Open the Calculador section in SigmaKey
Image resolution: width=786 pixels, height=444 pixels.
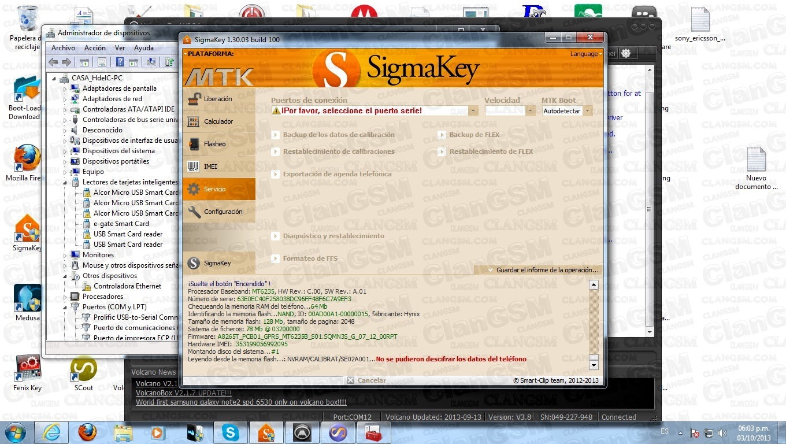[218, 121]
